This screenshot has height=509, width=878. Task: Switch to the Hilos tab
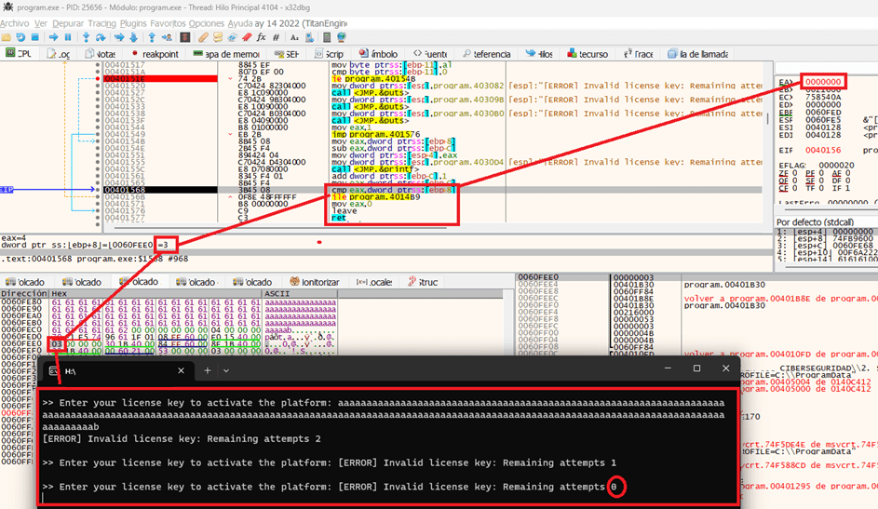click(x=539, y=54)
